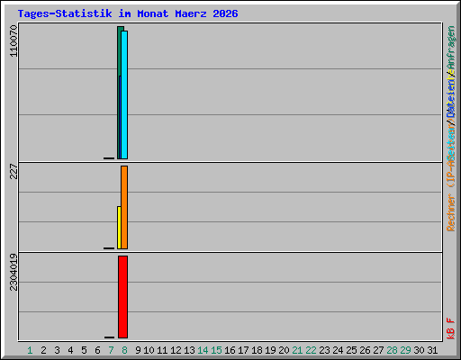The height and width of the screenshot is (360, 461).
Task: Click the Anfragen legend label
Action: (x=451, y=48)
